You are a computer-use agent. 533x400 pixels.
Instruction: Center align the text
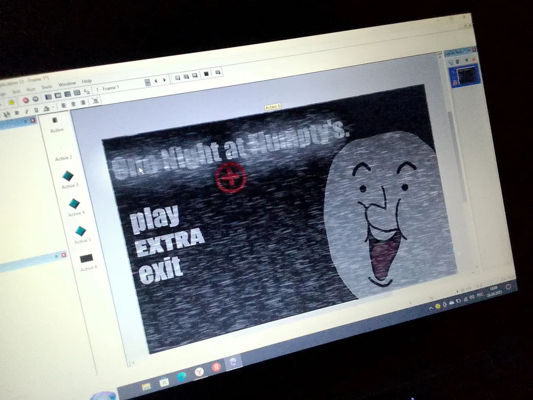[x=73, y=104]
